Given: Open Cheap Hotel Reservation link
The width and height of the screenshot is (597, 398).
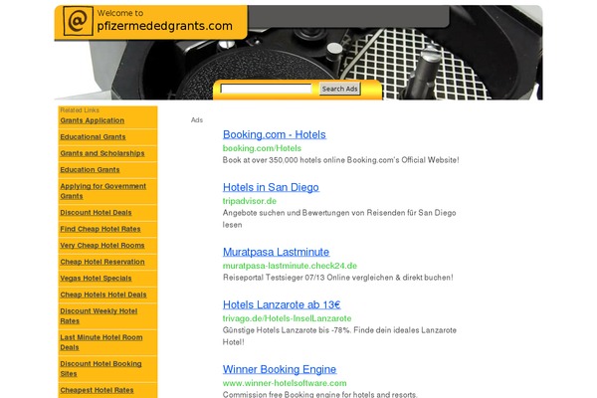Looking at the screenshot, I should (102, 262).
